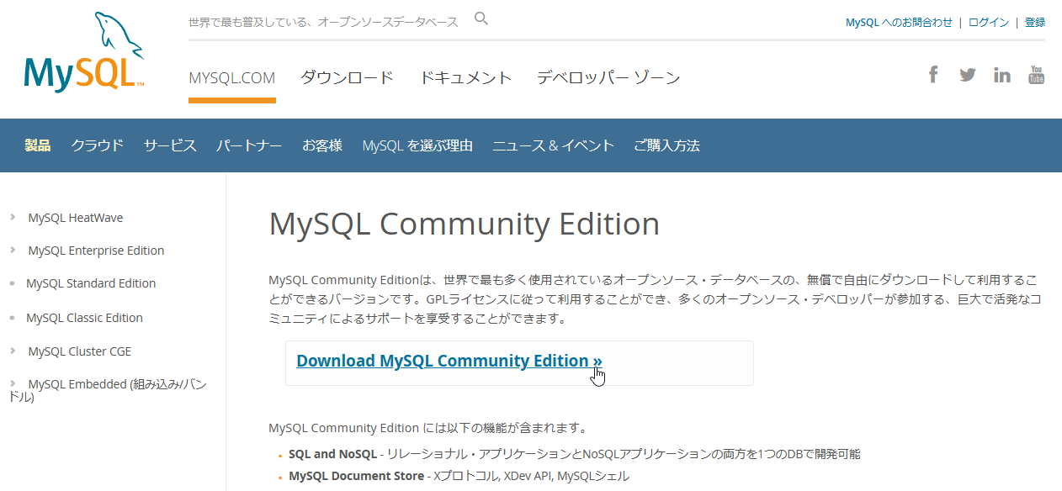Switch to the ダウンロード tab
Viewport: 1062px width, 491px height.
point(347,78)
